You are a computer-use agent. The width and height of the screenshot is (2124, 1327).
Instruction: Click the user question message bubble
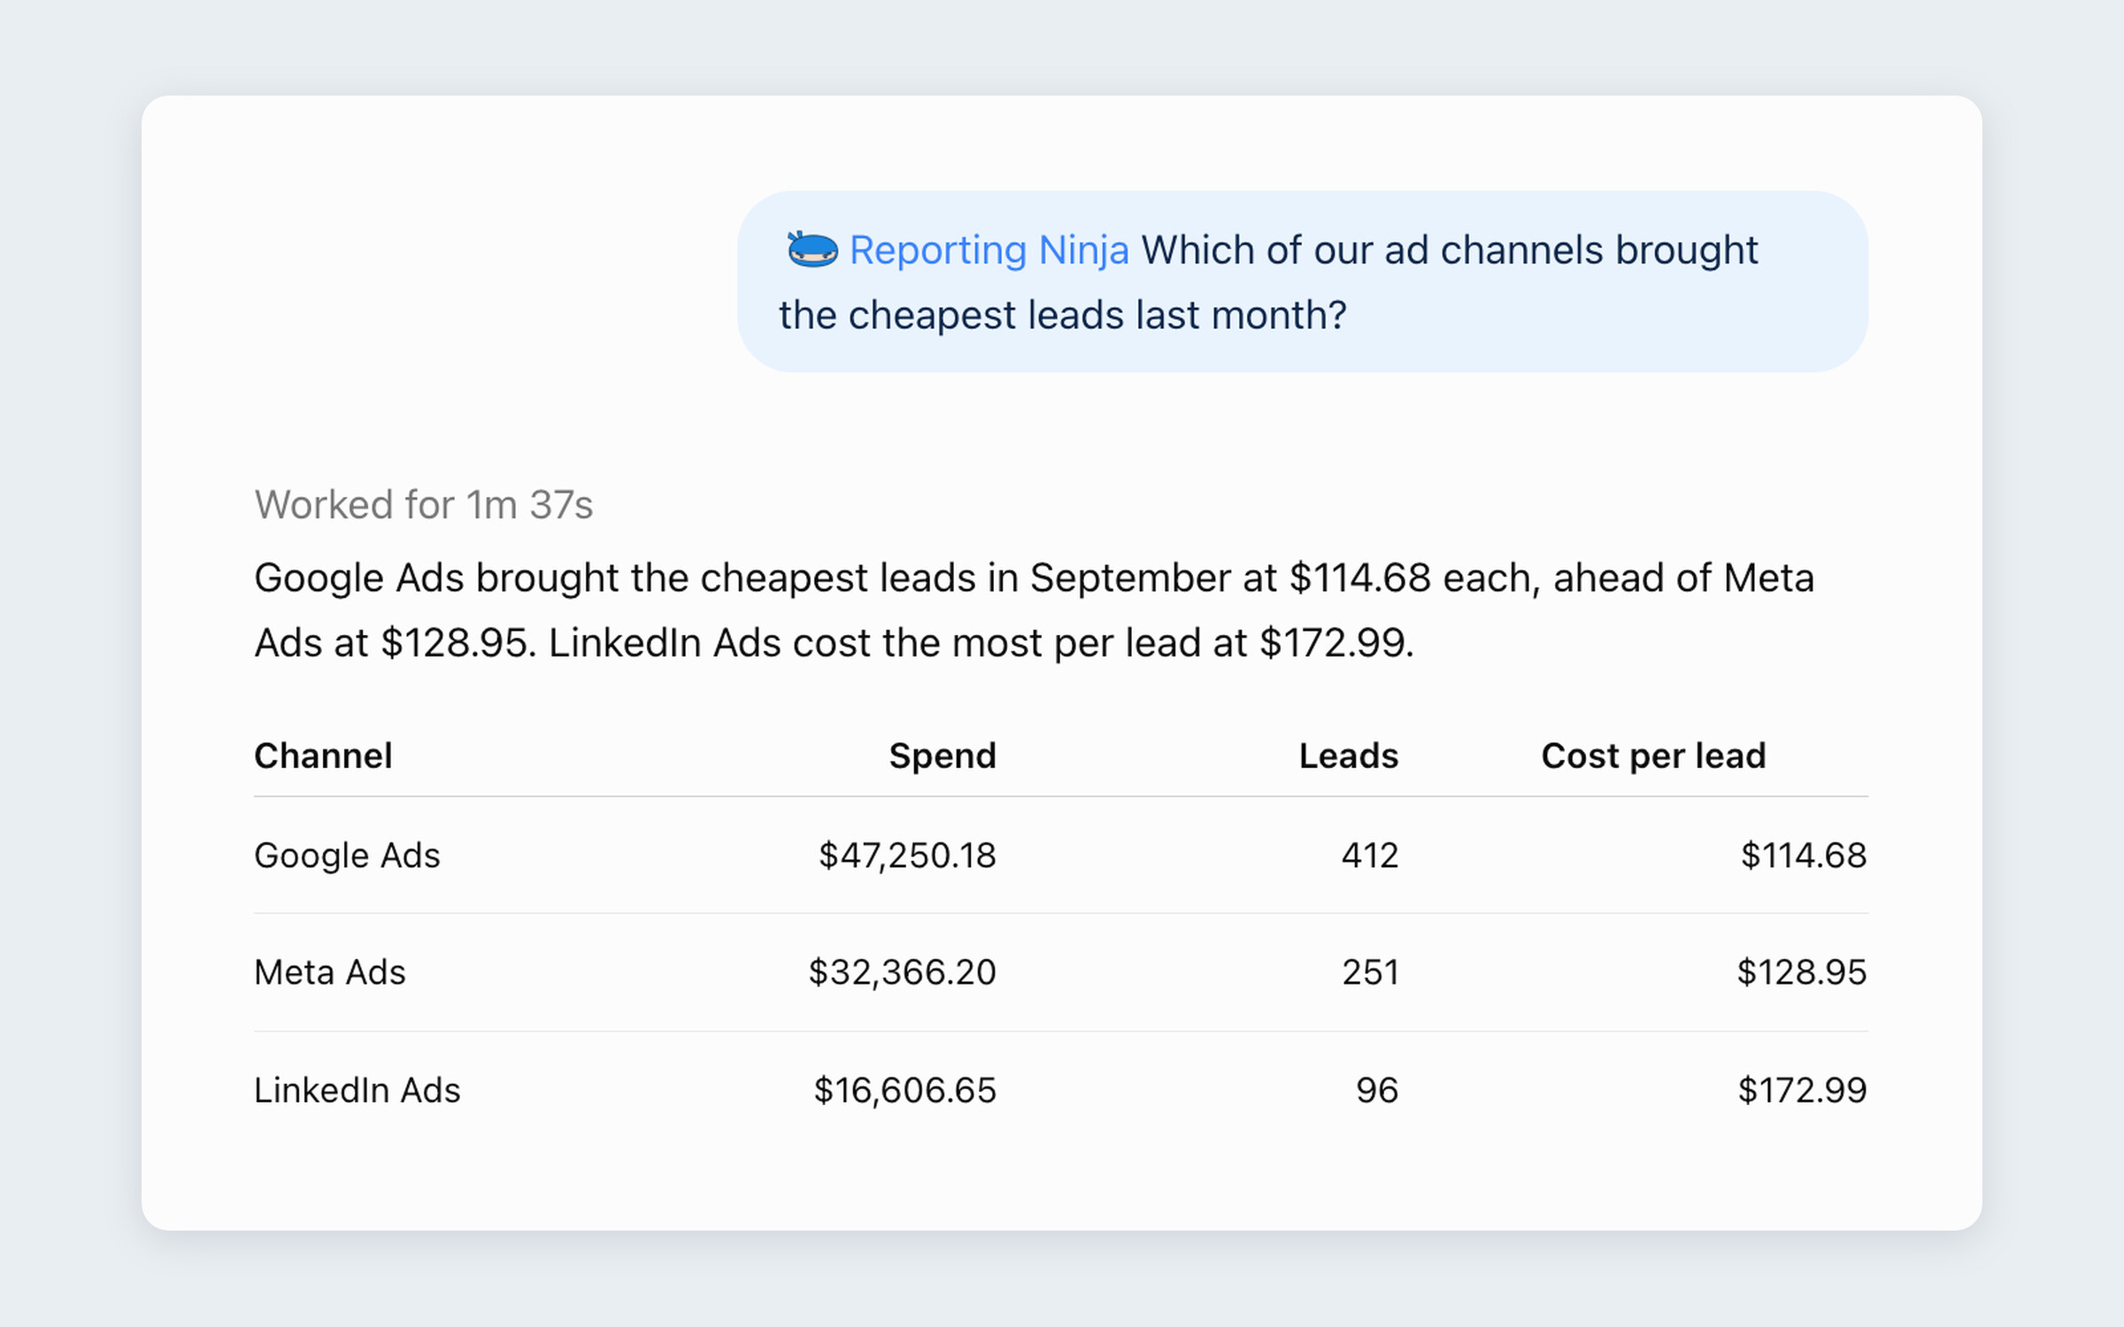click(1303, 281)
